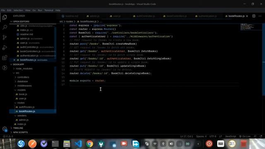Open the screen recorder icon in dock

tap(124, 144)
